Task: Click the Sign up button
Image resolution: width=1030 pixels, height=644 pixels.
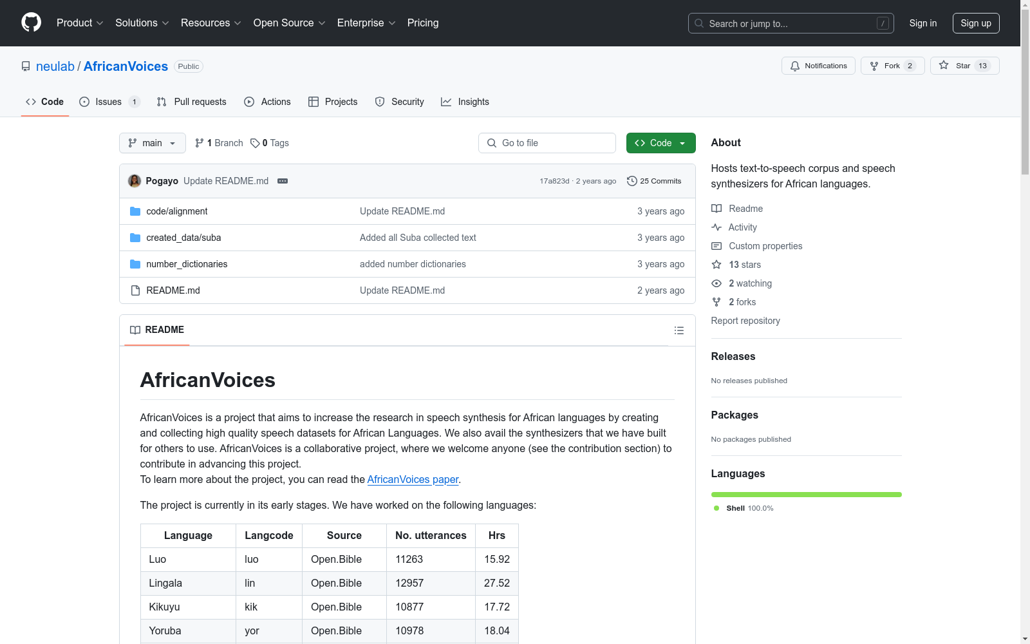Action: [976, 23]
